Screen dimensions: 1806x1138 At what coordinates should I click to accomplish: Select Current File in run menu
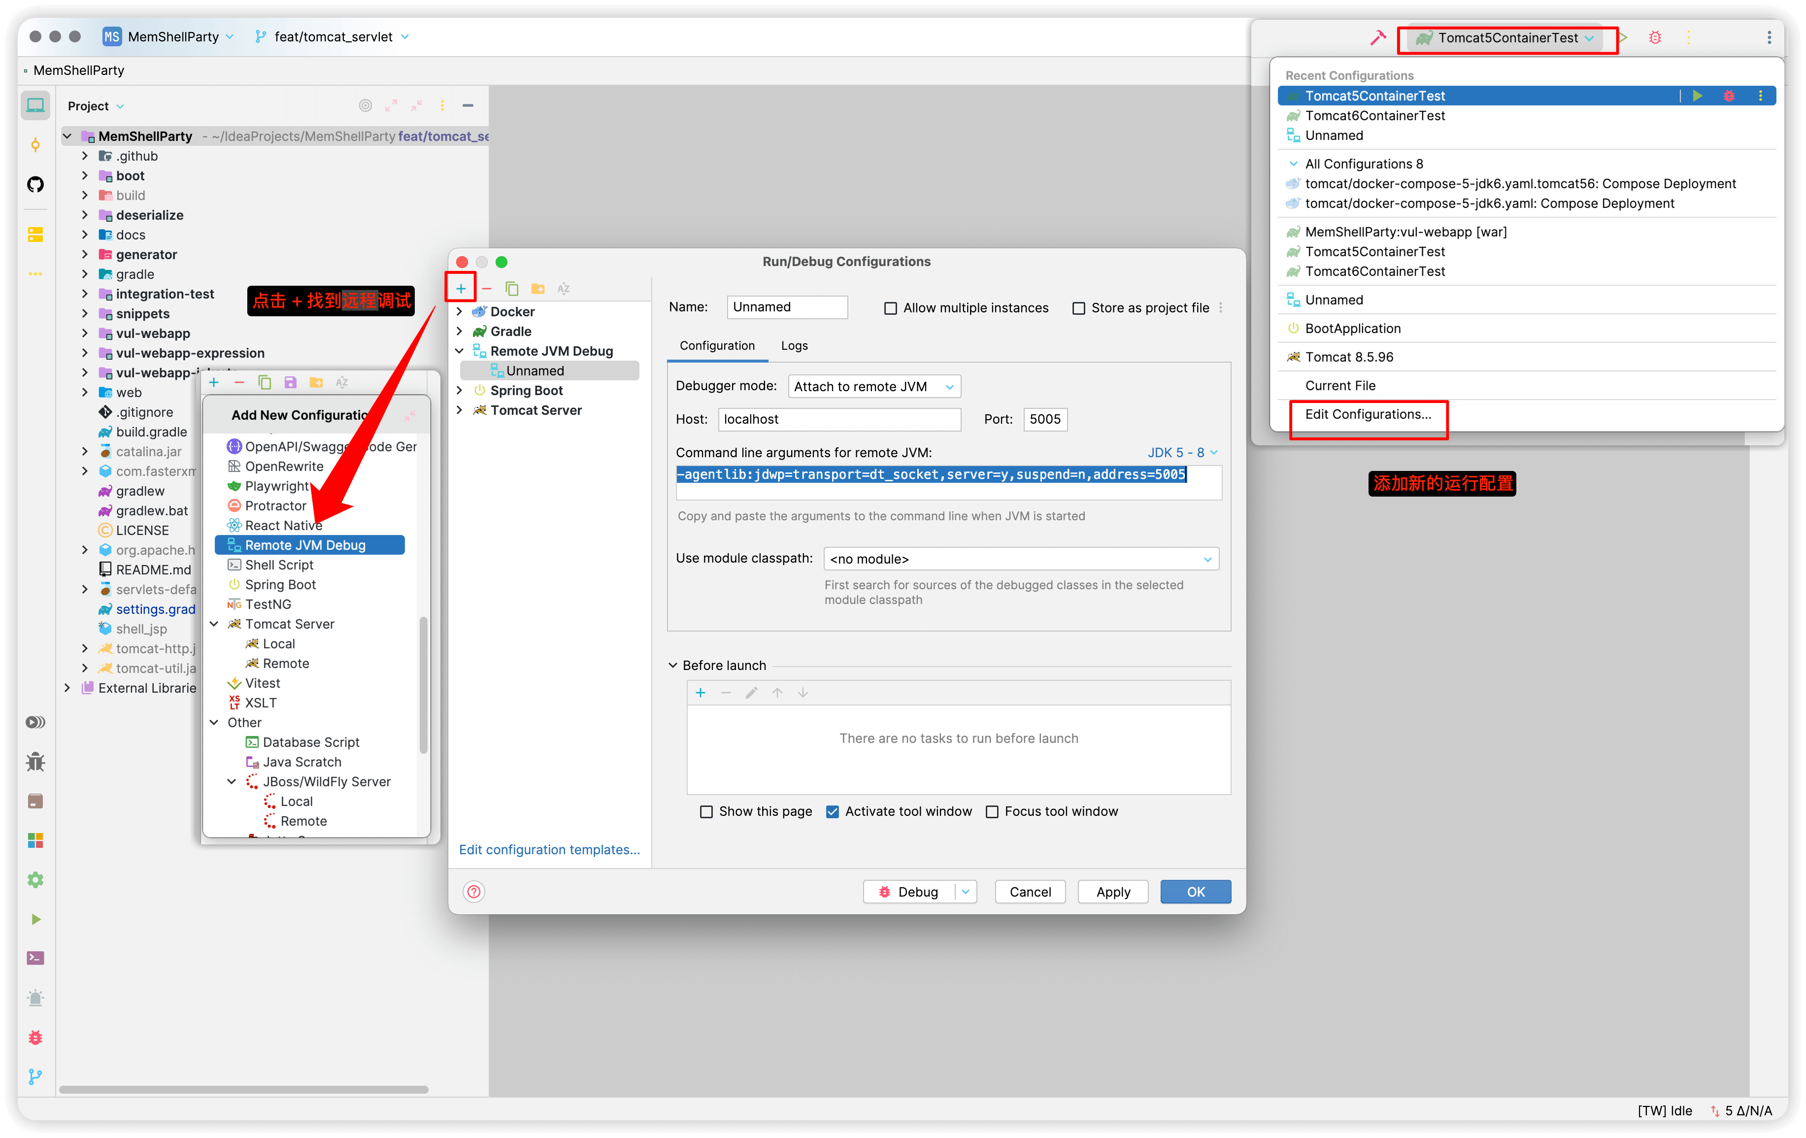pyautogui.click(x=1340, y=386)
